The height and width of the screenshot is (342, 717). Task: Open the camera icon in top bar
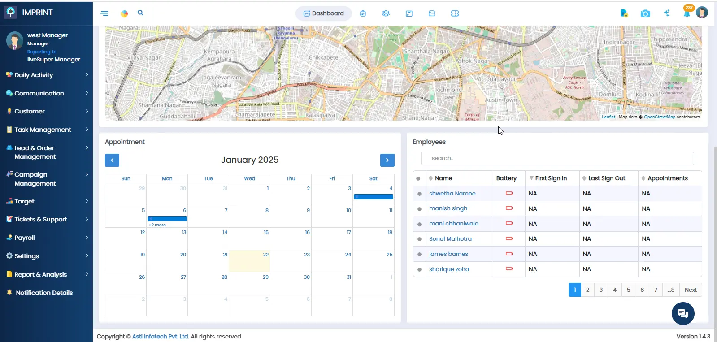pos(645,14)
